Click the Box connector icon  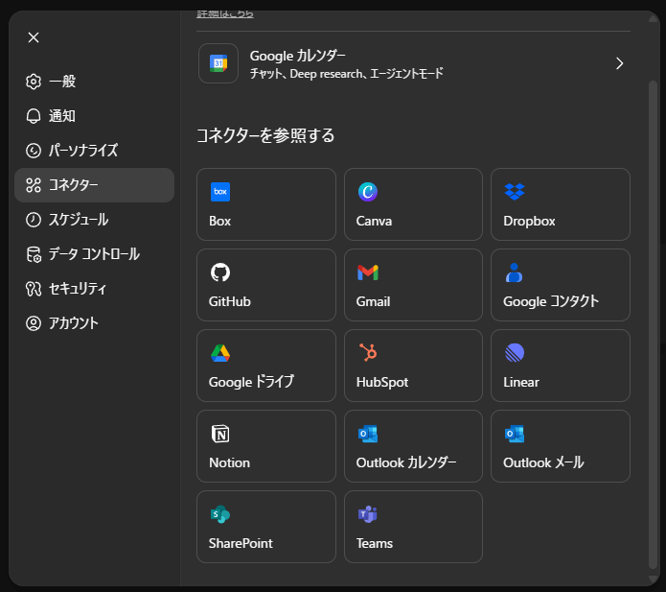tap(220, 192)
